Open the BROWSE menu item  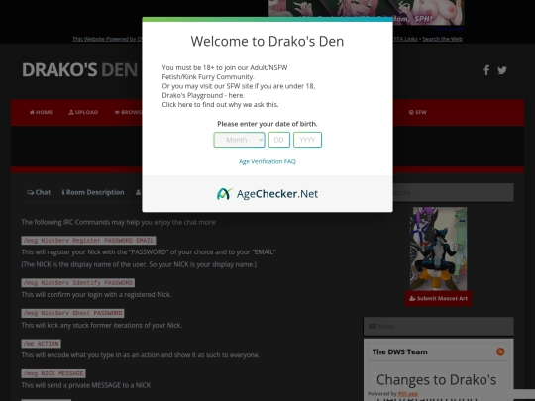(128, 112)
